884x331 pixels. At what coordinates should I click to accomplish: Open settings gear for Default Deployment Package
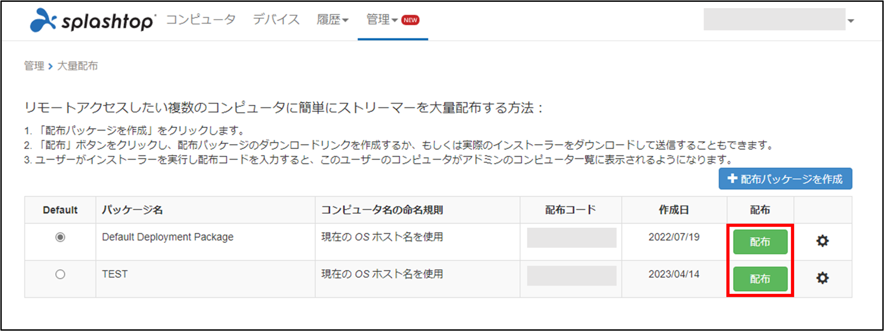(822, 241)
